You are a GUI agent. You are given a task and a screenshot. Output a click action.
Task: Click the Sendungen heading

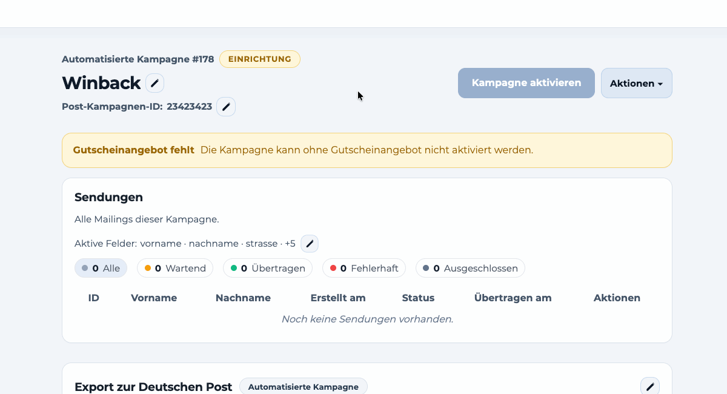108,197
